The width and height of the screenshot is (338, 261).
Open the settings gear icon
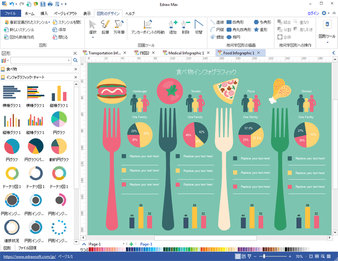(x=324, y=13)
